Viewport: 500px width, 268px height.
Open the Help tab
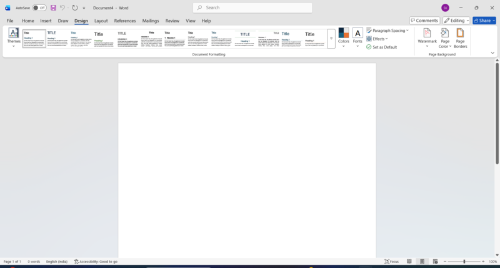point(206,21)
